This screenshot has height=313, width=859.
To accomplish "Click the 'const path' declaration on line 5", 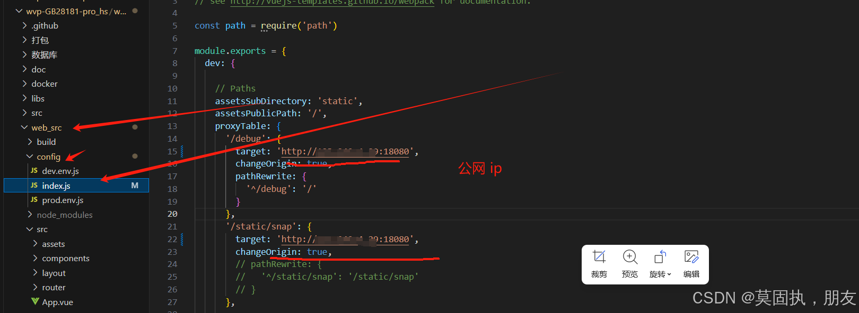I will [220, 25].
